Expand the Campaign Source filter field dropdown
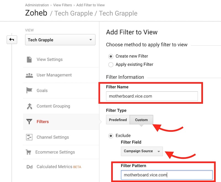The width and height of the screenshot is (221, 182). pos(142,151)
